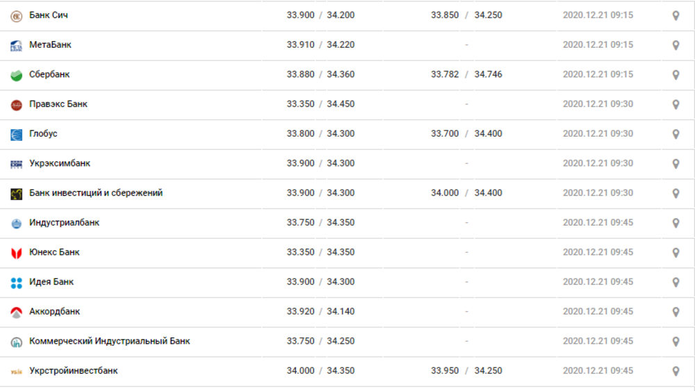Click the Идея Банк blue dots logo

17,283
